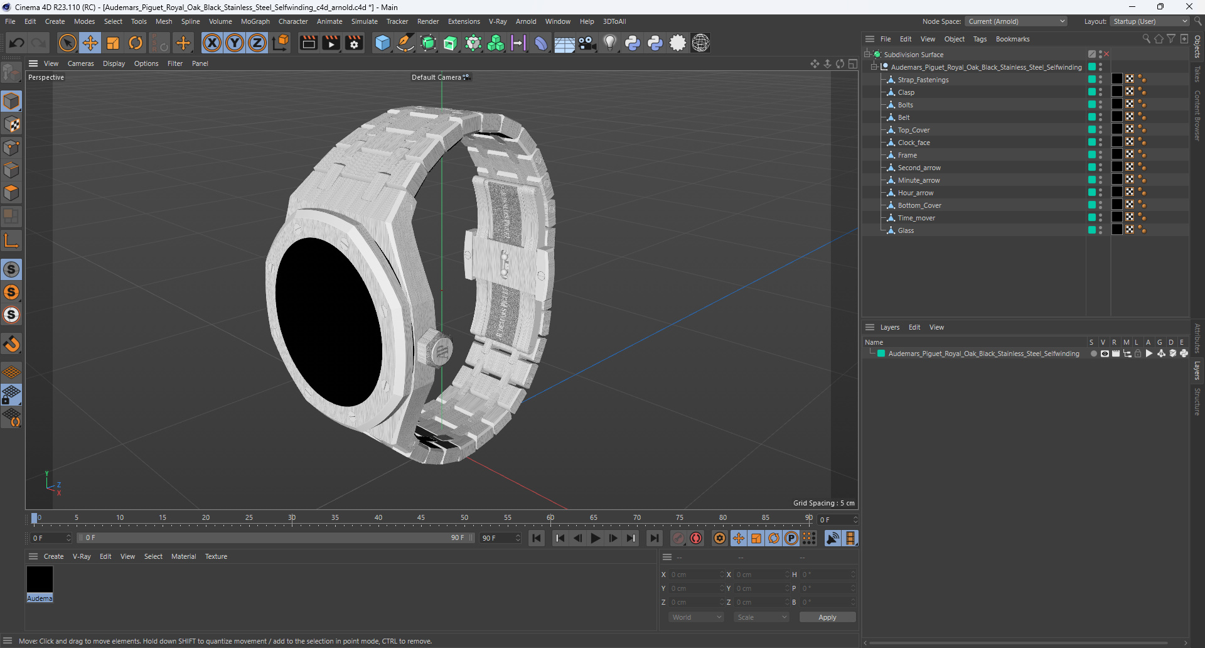Select the Audema material thumbnail
1205x648 pixels.
[x=40, y=580]
